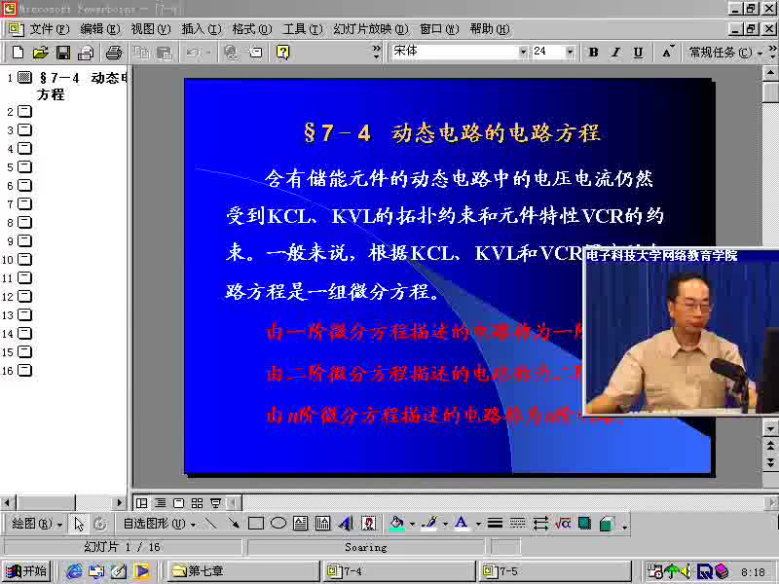Screen dimensions: 779x584
Task: Click the New presentation icon
Action: 18,53
